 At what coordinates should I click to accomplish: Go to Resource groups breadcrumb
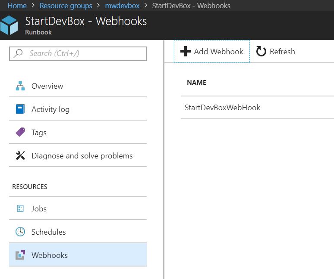66,6
